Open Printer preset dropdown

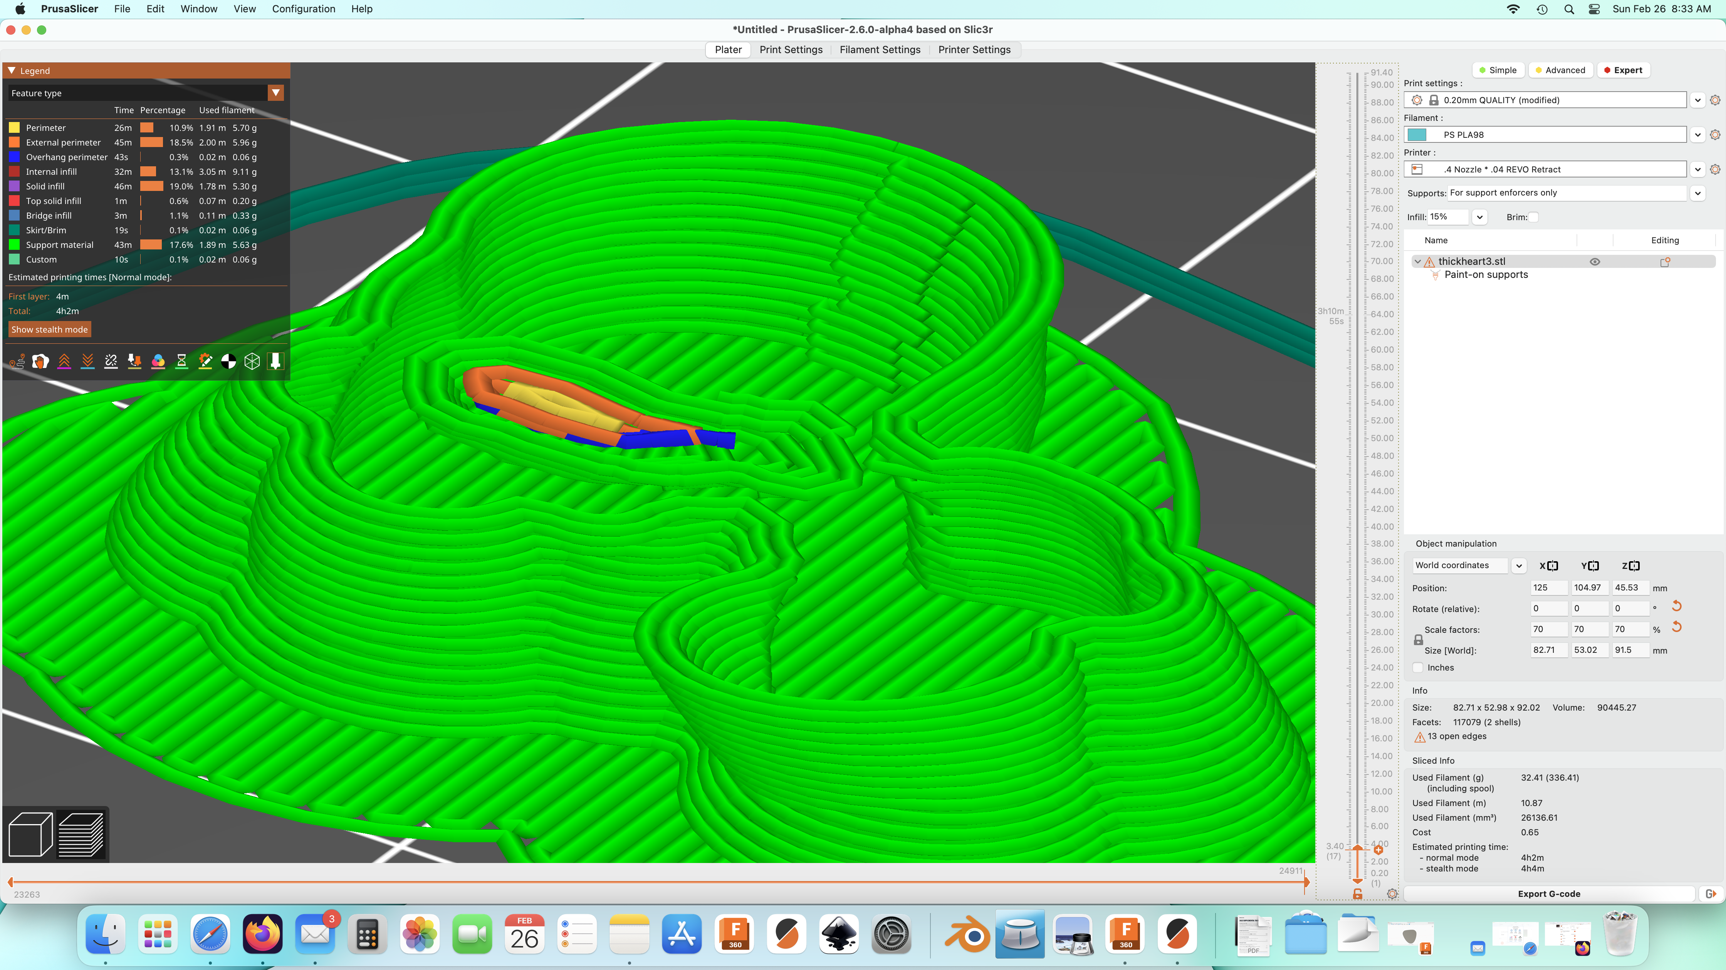pos(1697,169)
